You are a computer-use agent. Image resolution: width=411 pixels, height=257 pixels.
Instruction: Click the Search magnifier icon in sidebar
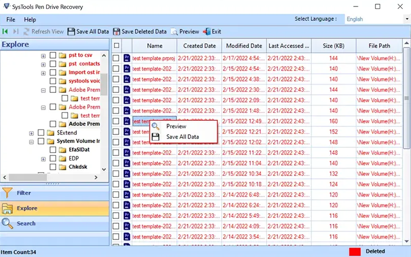click(x=7, y=223)
